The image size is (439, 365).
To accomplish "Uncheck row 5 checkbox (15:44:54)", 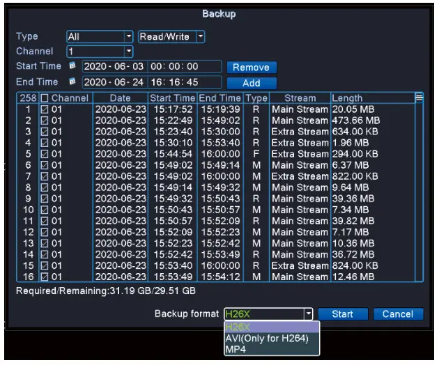I will coord(45,154).
